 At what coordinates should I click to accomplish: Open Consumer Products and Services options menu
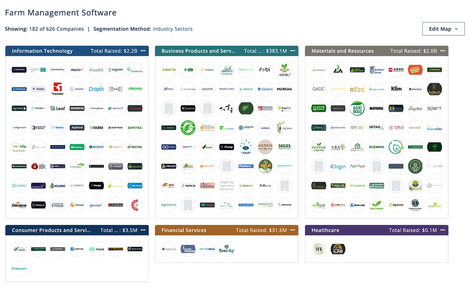pos(143,230)
